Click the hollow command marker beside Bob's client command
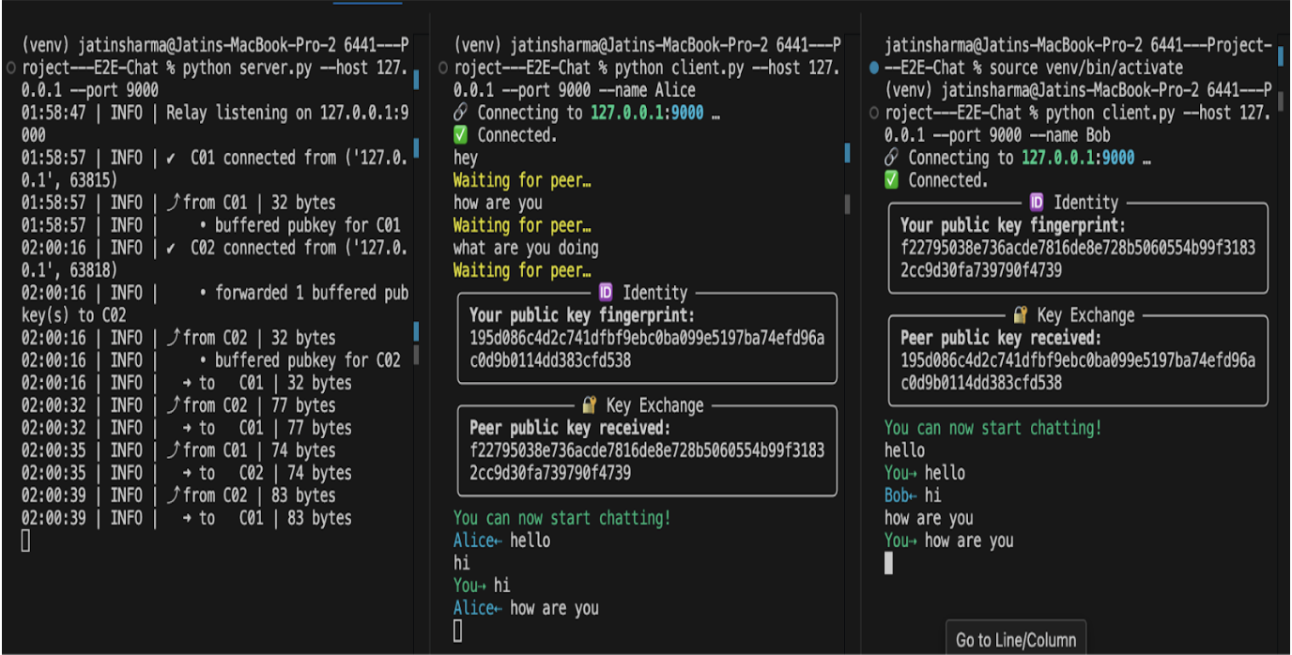This screenshot has width=1292, height=655. (x=874, y=113)
